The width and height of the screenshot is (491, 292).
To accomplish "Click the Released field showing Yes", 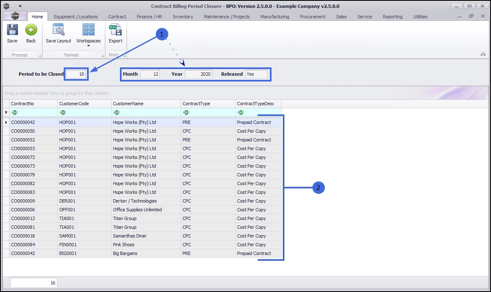I will (x=256, y=74).
